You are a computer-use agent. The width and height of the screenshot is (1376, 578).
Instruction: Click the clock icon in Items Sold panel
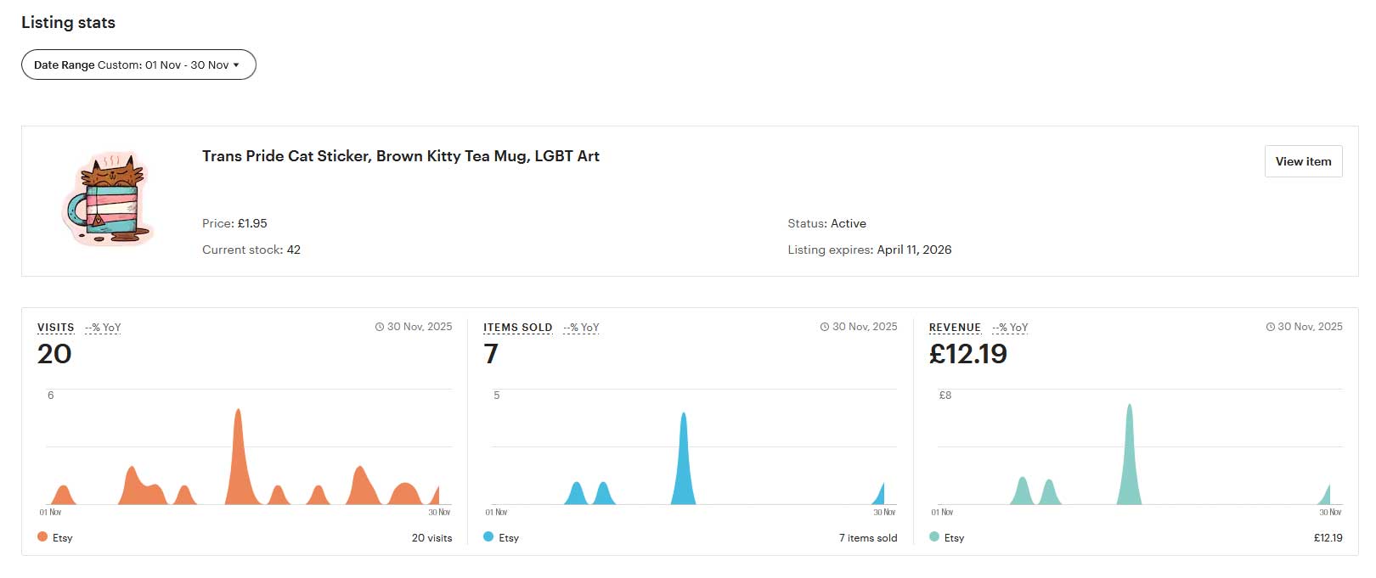point(825,327)
